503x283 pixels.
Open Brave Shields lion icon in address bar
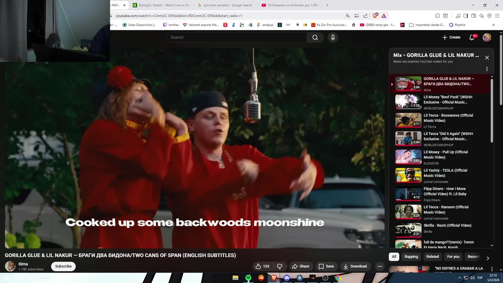375,16
